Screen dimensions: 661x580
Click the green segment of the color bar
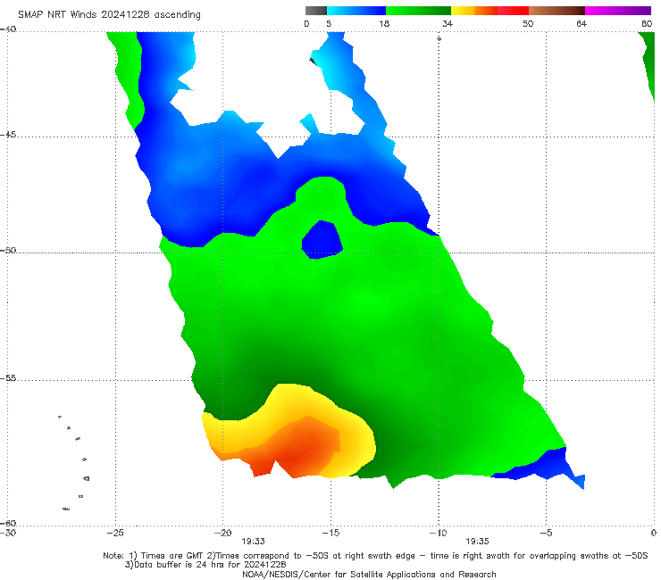(418, 11)
